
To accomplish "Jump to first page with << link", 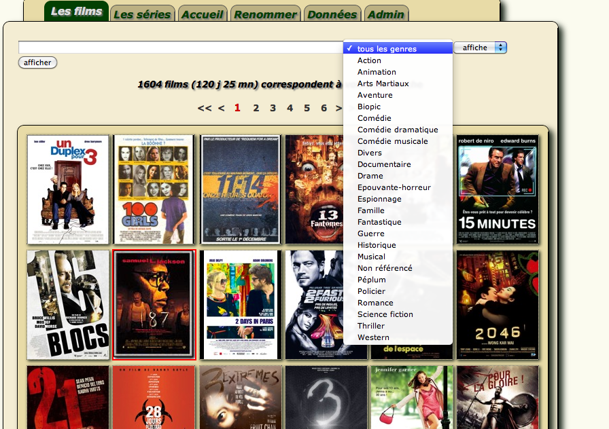I will point(204,108).
